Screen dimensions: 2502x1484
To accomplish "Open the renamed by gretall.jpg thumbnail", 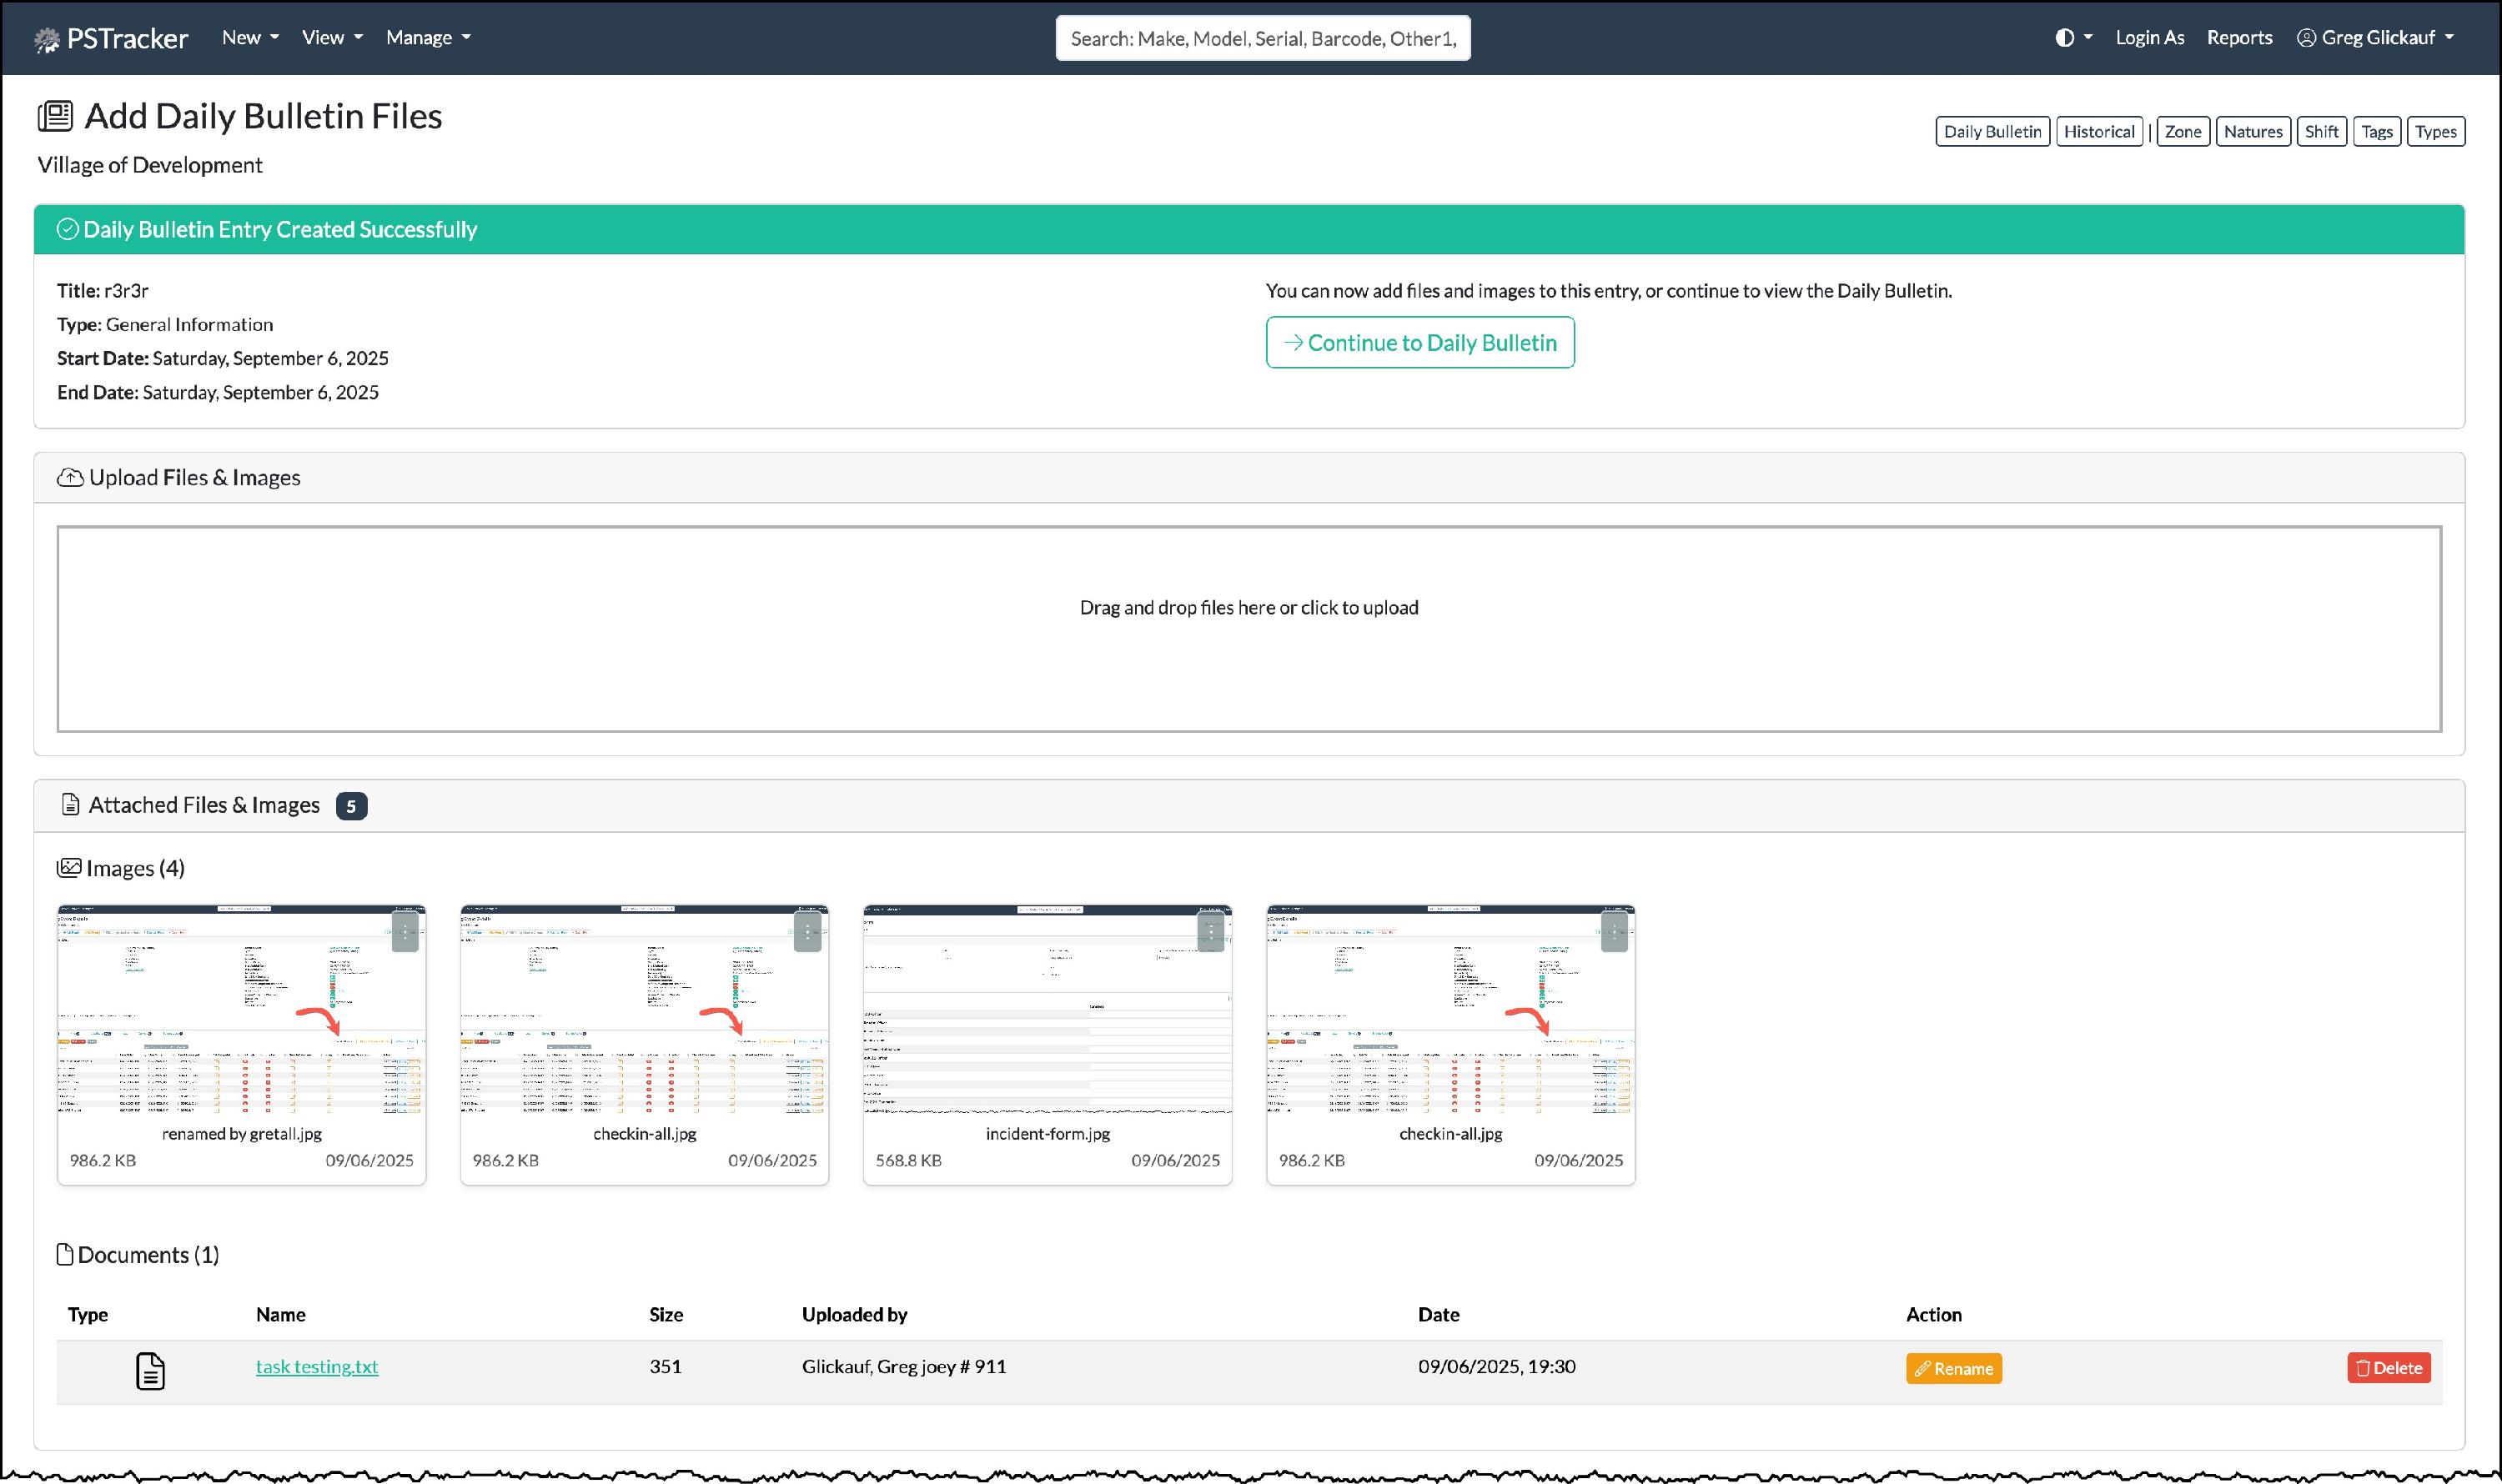I will [241, 1010].
